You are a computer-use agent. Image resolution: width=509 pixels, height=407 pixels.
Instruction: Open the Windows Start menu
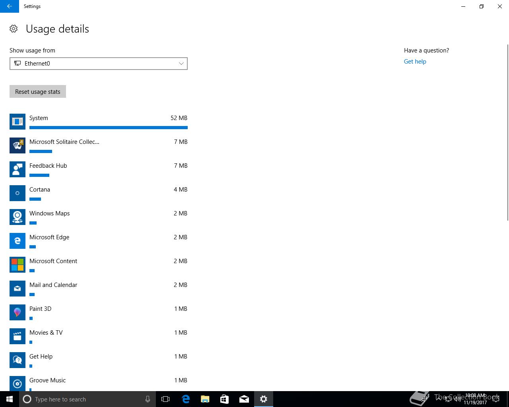tap(10, 399)
